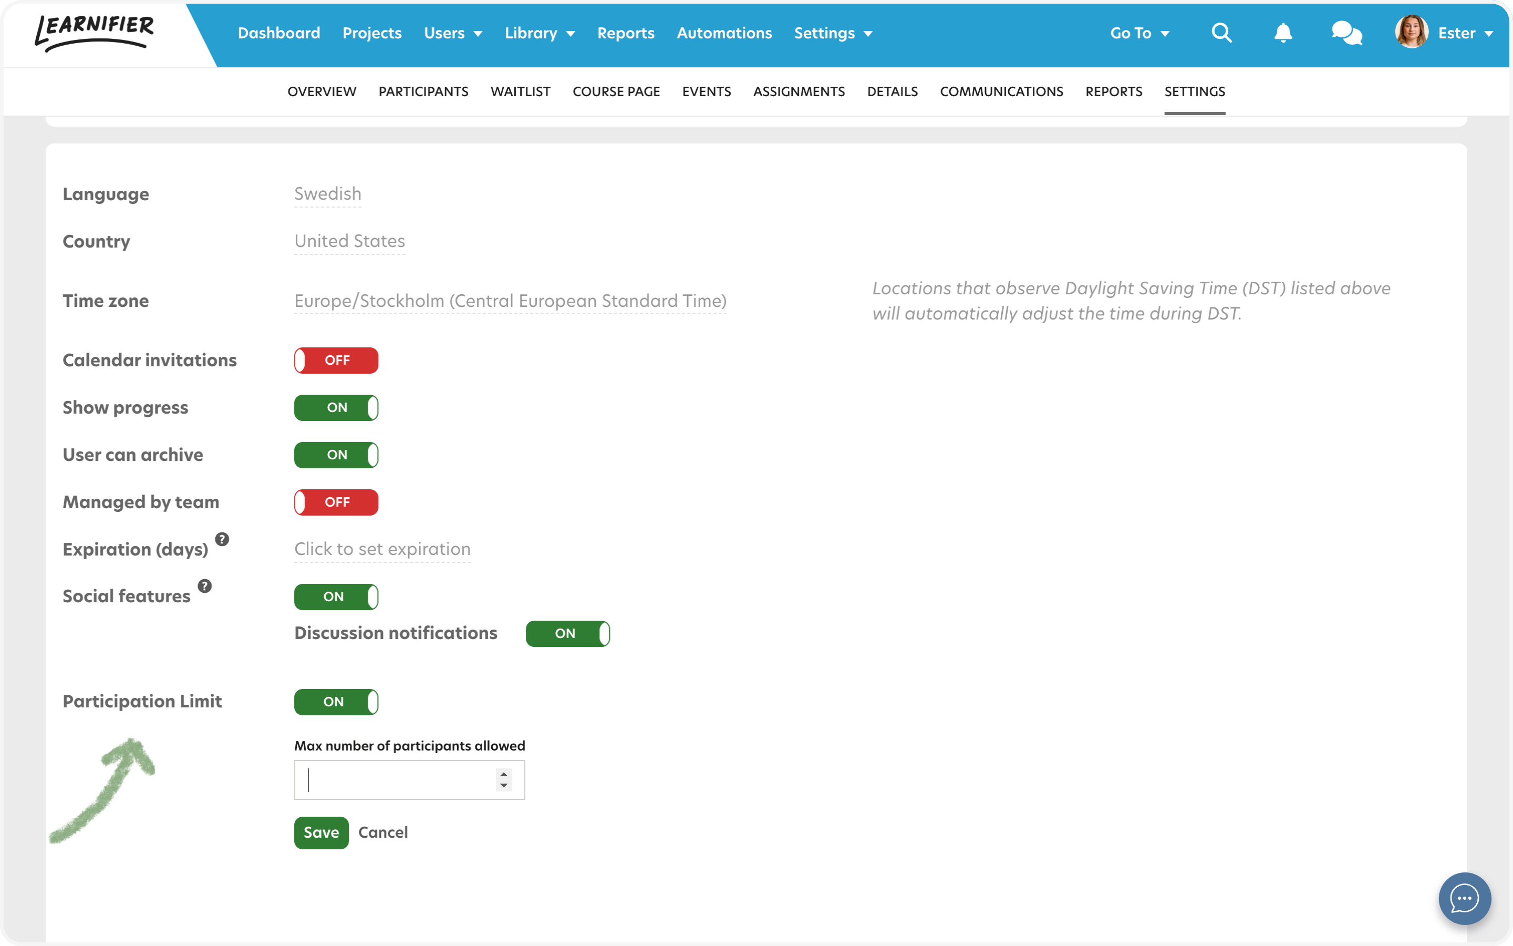Click the Cancel link
1513x946 pixels.
[x=382, y=832]
